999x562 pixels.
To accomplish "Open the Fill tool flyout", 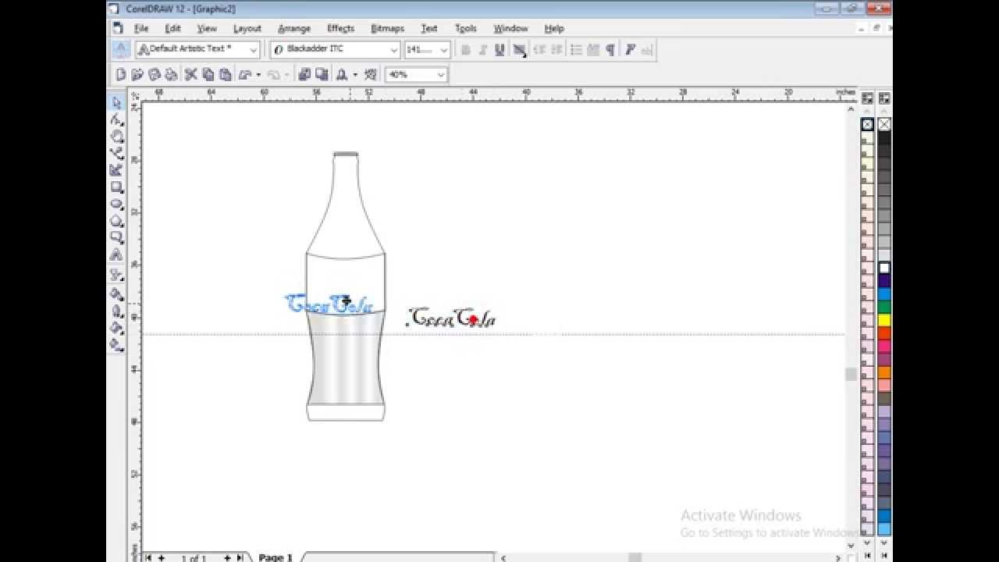I will coord(117,328).
